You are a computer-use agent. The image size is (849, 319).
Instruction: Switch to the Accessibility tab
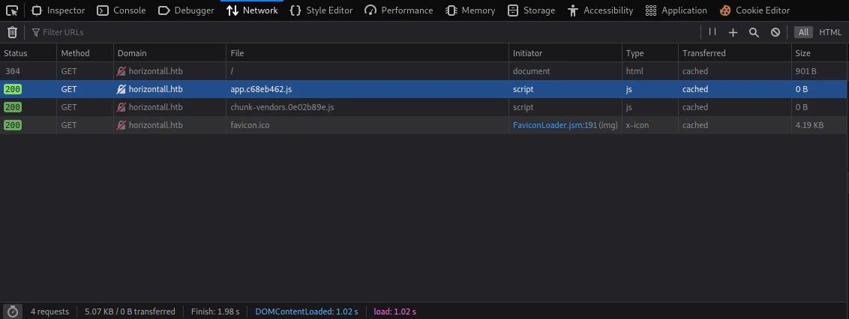coord(601,10)
